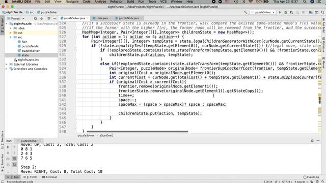Switch to the puzzleNode.java editor tab
This screenshot has height=183, width=326.
pos(128,18)
